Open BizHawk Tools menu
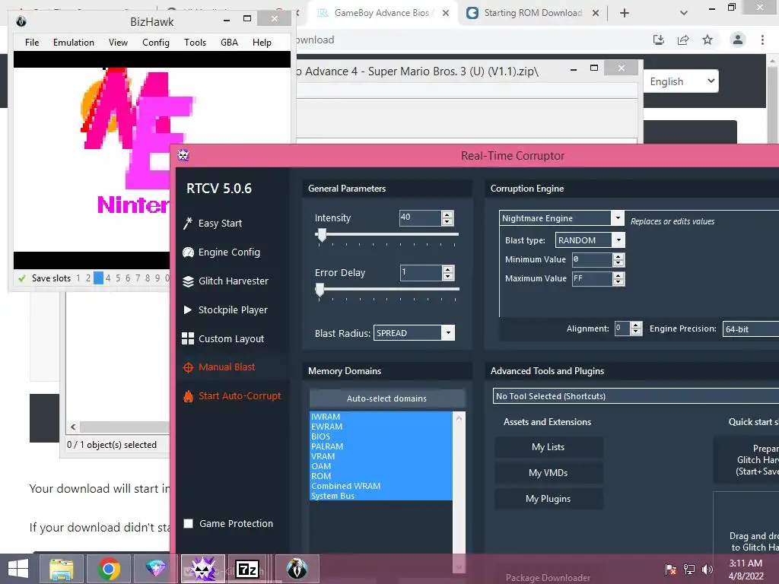Screen dimensions: 779x584 click(x=195, y=43)
